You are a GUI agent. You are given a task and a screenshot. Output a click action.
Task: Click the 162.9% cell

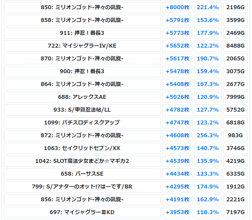coord(208,200)
